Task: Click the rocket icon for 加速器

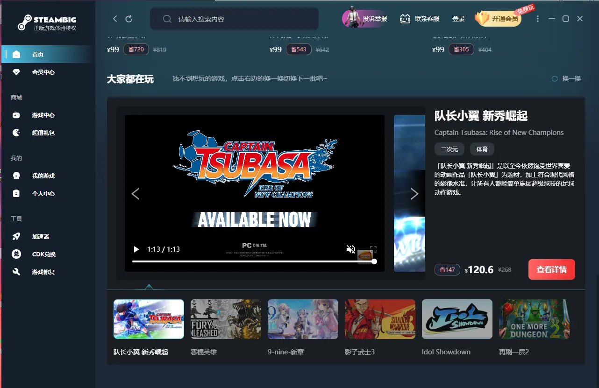Action: click(x=16, y=236)
